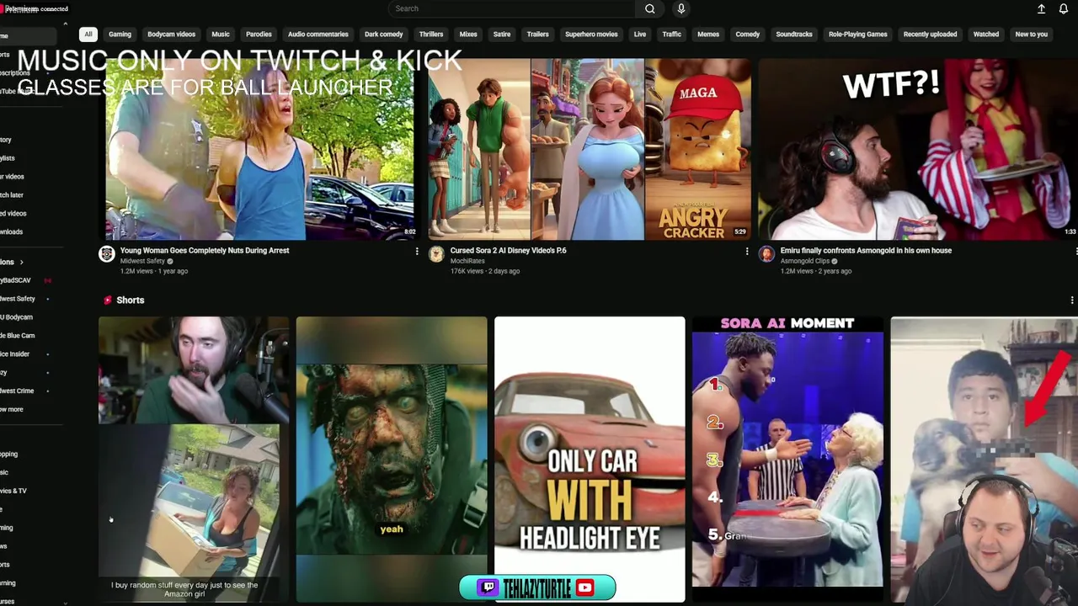Select the Role-Playing Games filter chip

click(857, 35)
